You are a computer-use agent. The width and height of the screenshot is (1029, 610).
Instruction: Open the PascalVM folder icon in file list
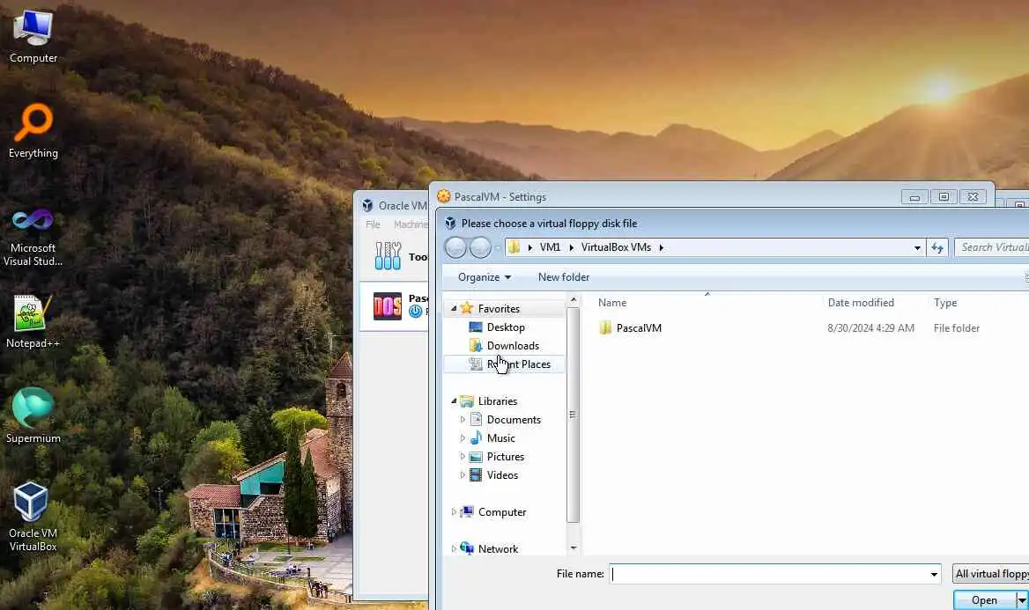(x=605, y=327)
